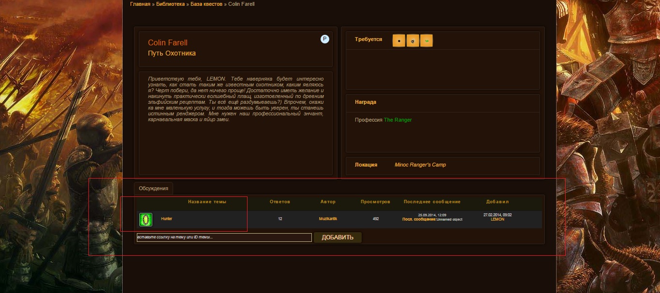This screenshot has width=660, height=293.
Task: Click the last message date 25.09.2014, 12:09
Action: [x=432, y=215]
